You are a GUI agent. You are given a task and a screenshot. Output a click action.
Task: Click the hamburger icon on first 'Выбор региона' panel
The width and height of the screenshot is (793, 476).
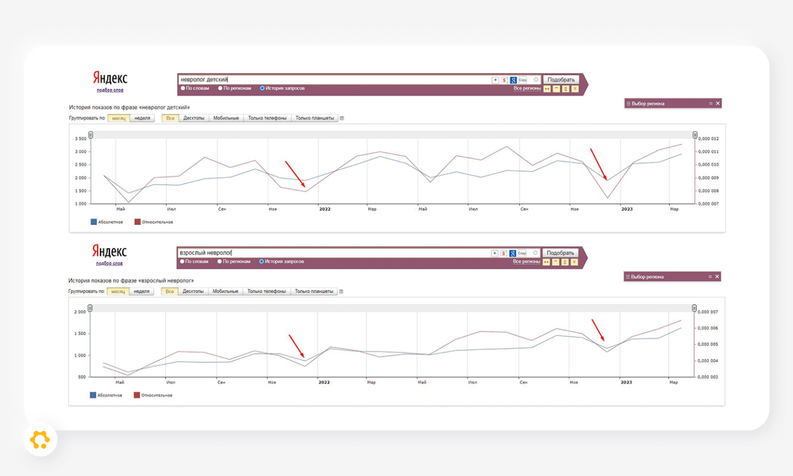pos(628,104)
